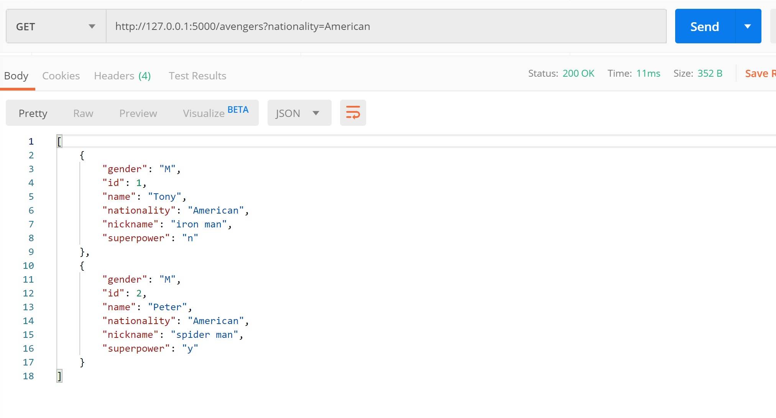Click the Save Response link
The width and height of the screenshot is (776, 418).
(x=760, y=73)
